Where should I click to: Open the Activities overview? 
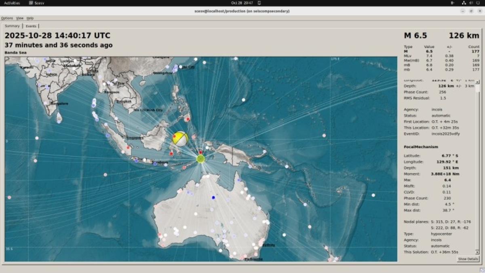(12, 3)
